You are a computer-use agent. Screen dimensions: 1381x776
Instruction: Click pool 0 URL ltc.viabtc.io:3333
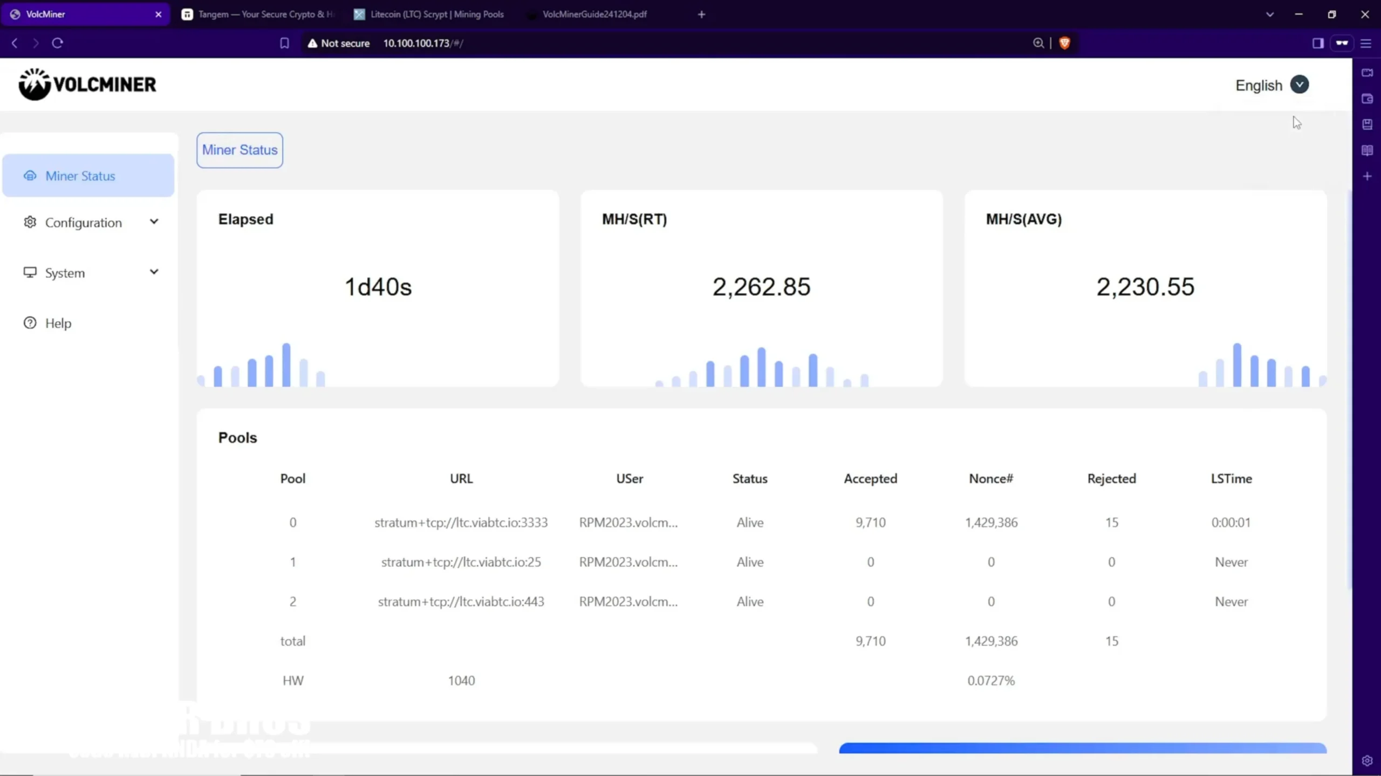click(461, 522)
